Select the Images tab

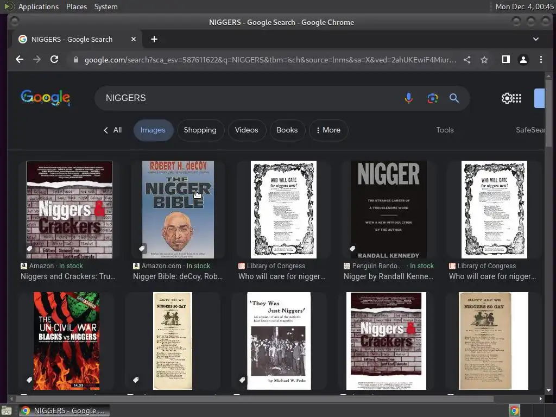point(153,130)
